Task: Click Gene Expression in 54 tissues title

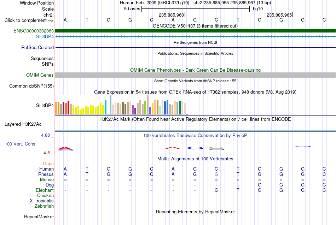Action: coord(195,92)
